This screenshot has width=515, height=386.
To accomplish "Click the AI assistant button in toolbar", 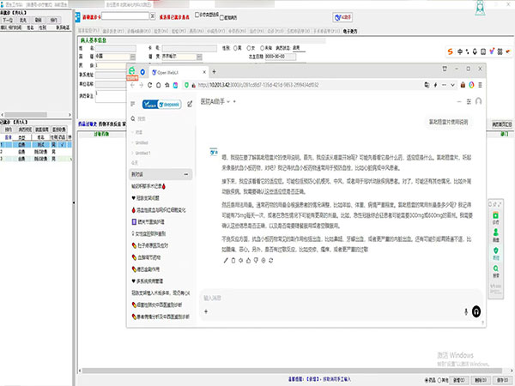I will coord(342,17).
